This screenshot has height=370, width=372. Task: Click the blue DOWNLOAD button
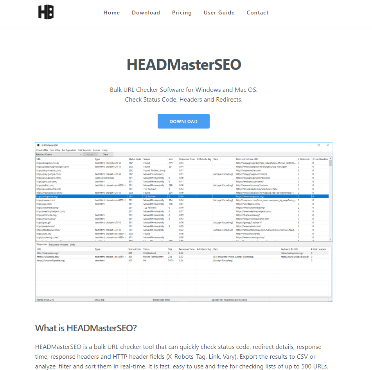[x=183, y=121]
